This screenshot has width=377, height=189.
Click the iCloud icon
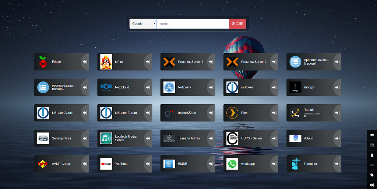tap(295, 138)
